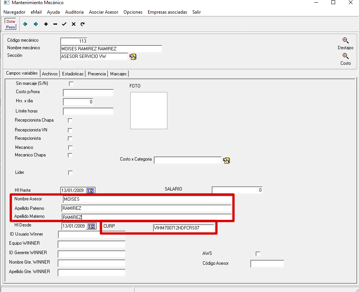359x292 pixels.
Task: Switch to Marcajes tab
Action: click(x=119, y=74)
